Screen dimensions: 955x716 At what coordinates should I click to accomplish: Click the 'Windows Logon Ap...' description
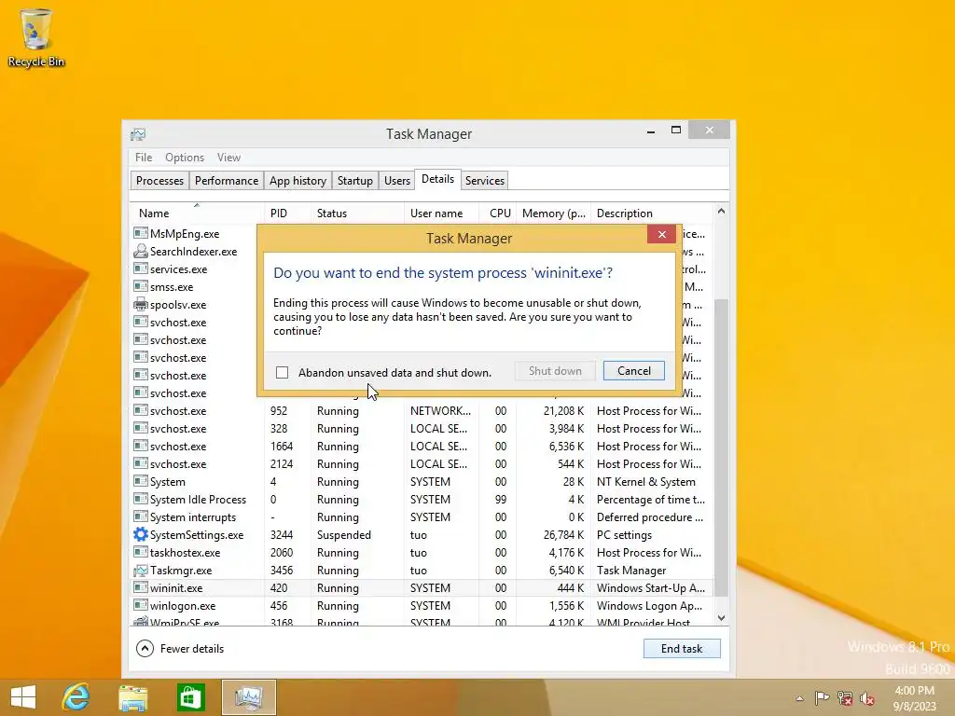click(649, 605)
